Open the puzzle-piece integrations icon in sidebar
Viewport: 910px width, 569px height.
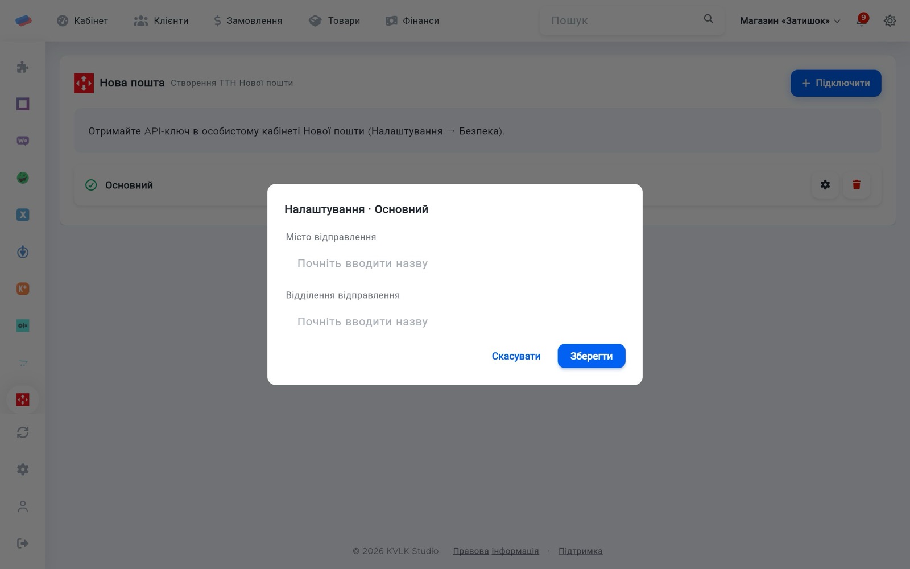coord(23,67)
